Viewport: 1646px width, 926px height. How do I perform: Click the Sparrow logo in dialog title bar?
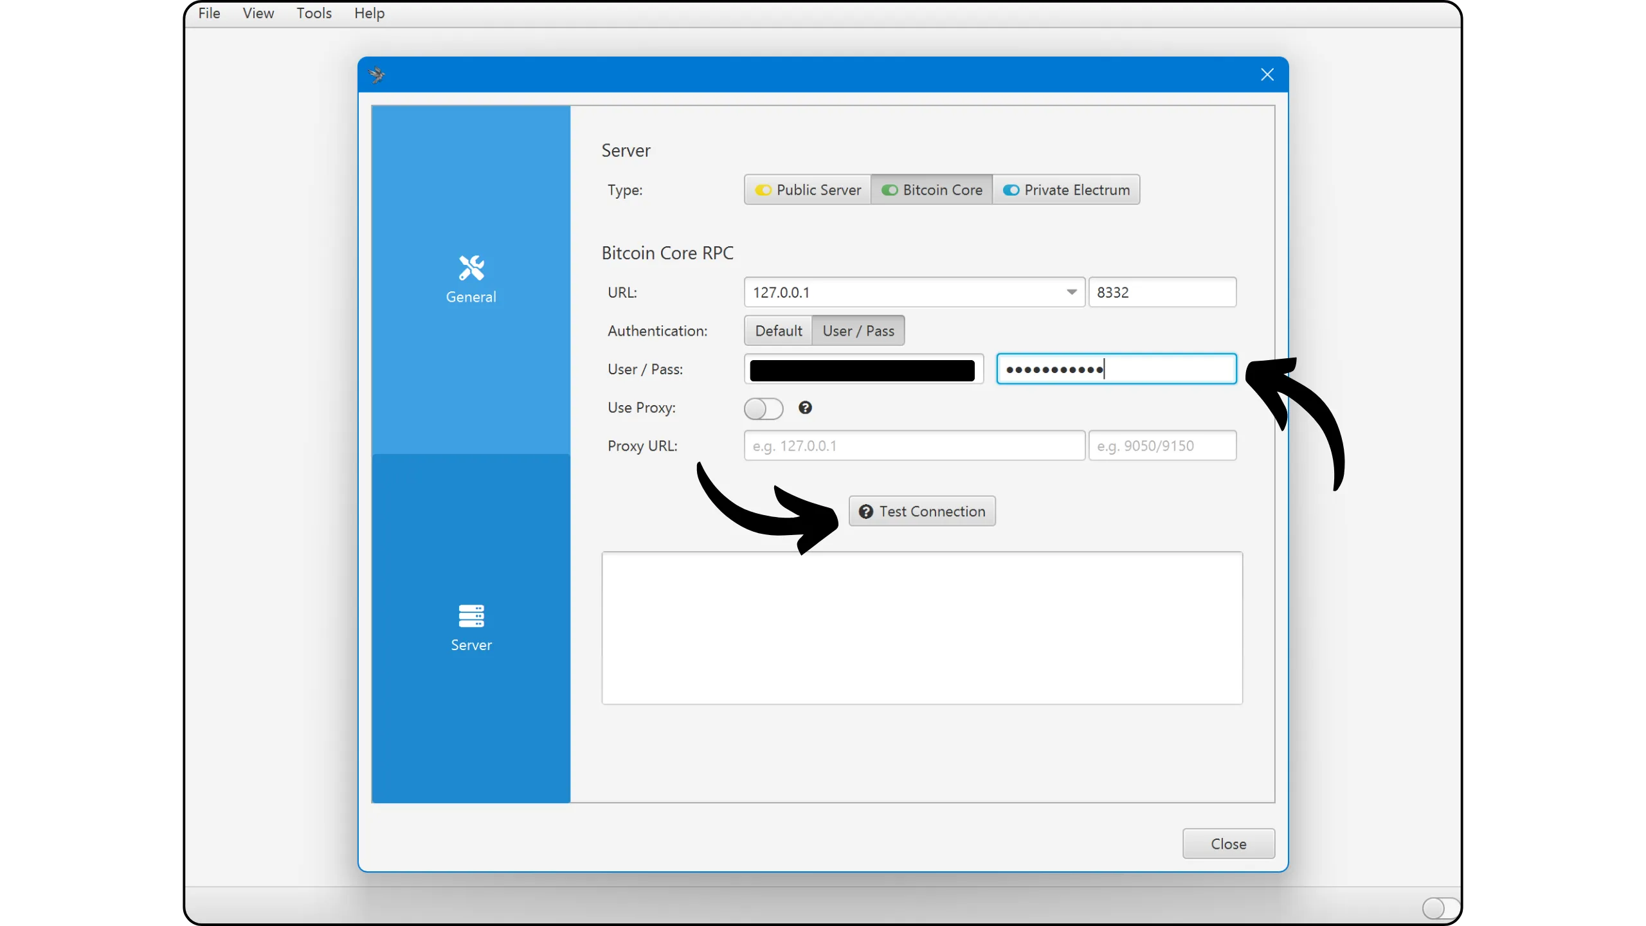click(377, 75)
